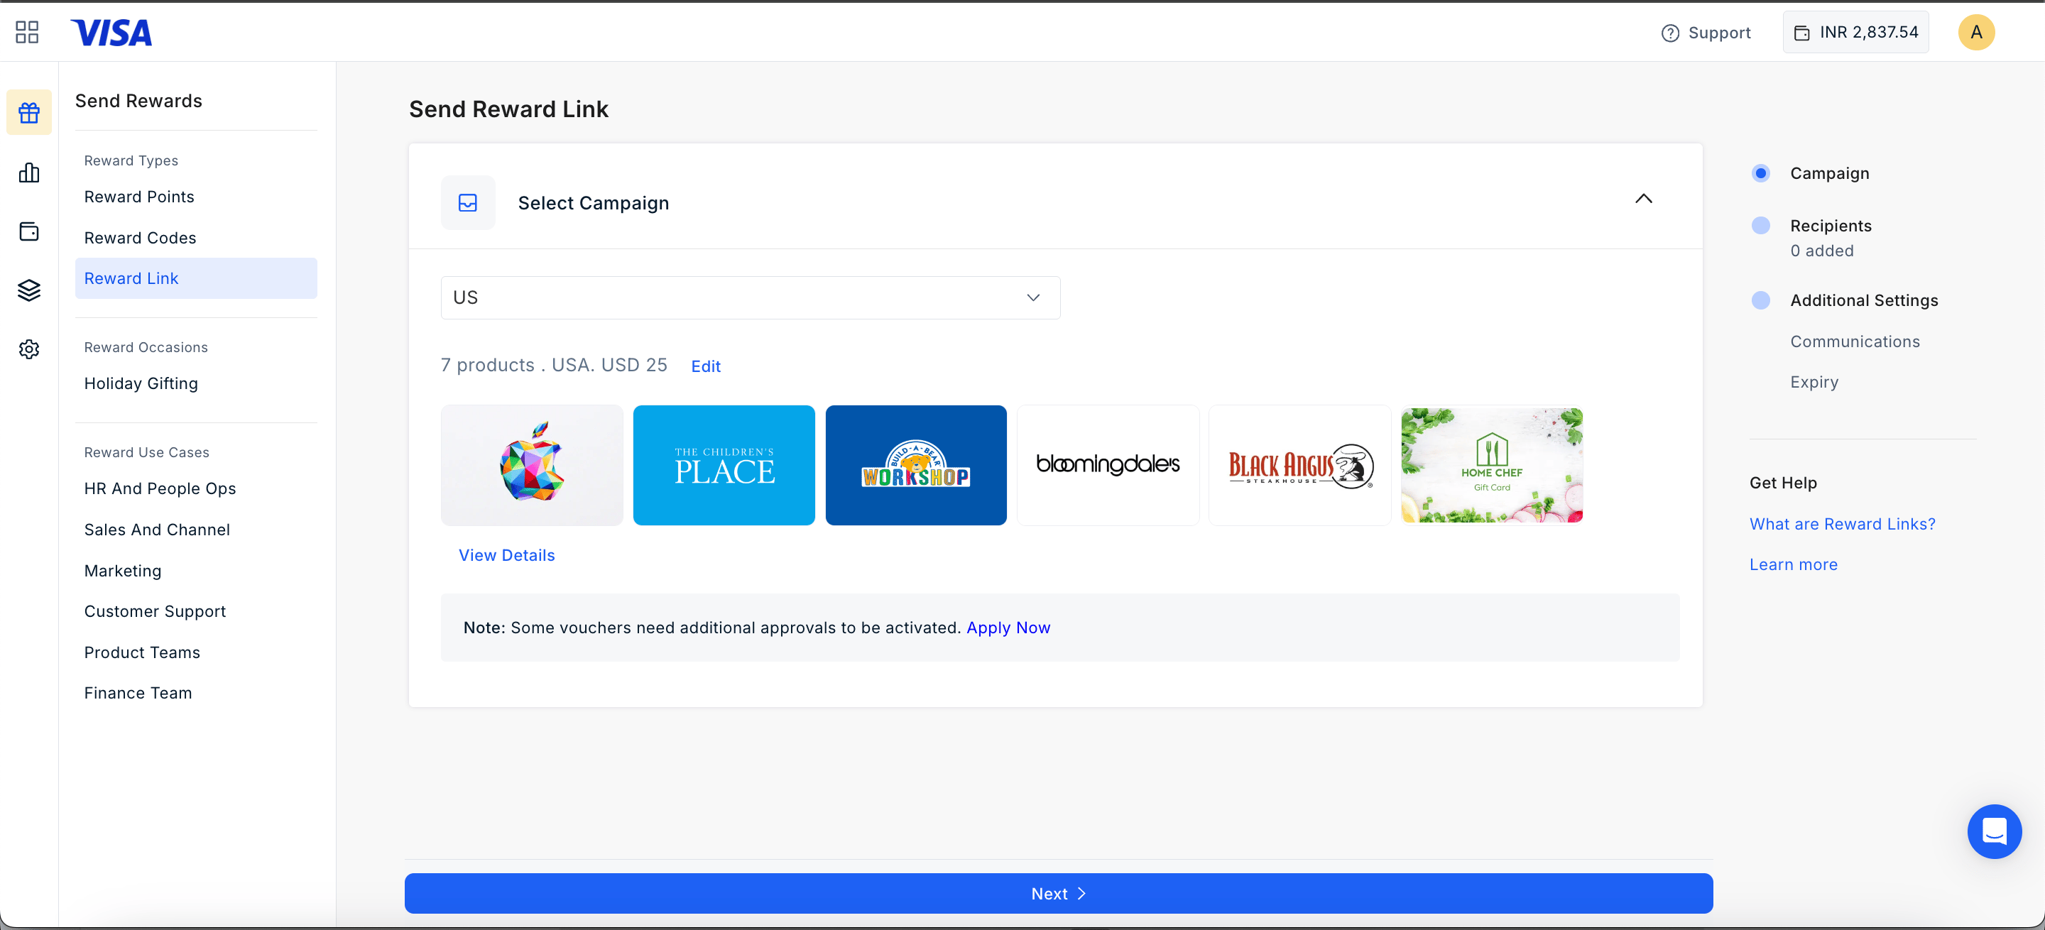This screenshot has height=930, width=2045.
Task: Open the chat support bubble
Action: (1994, 831)
